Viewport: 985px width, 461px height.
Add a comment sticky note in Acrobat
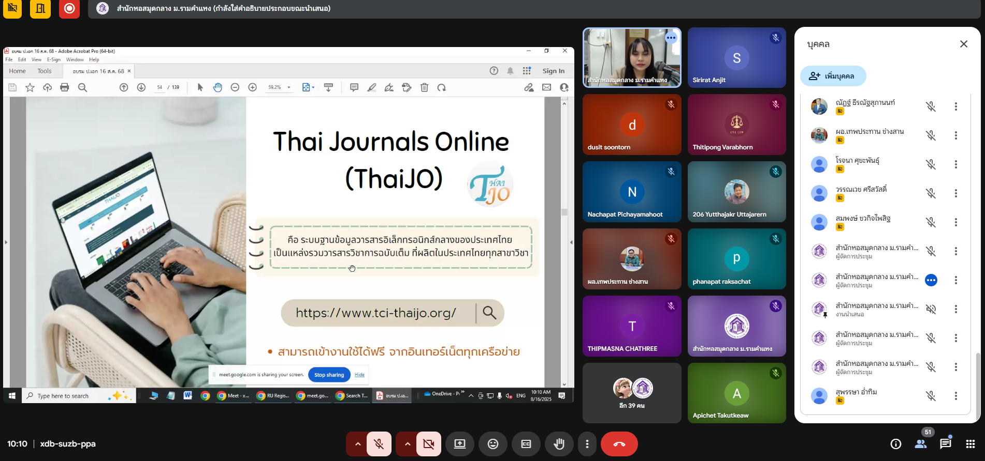click(354, 87)
